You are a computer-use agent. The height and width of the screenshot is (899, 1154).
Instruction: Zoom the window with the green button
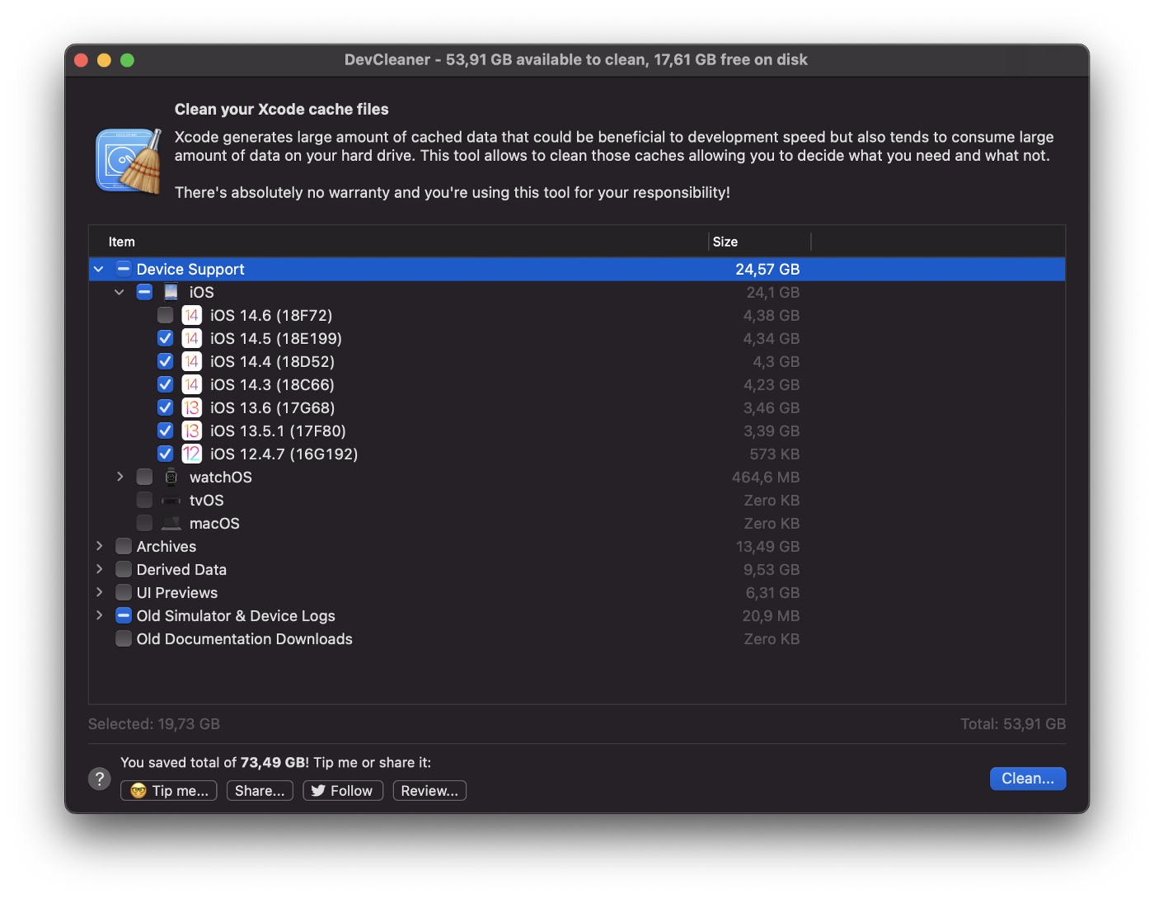(127, 60)
